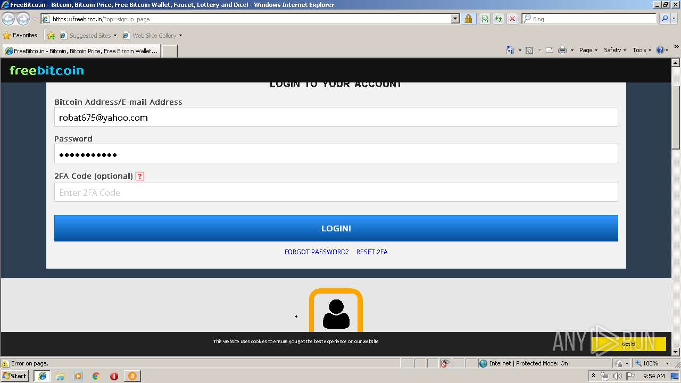Go forward with the browser Forward arrow
Viewport: 681px width, 383px height.
23,19
